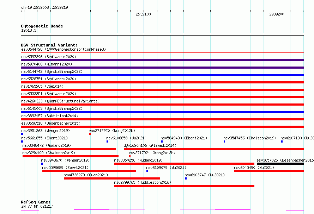
Task: Select the 2939100 ruler position label
Action: 143,14
